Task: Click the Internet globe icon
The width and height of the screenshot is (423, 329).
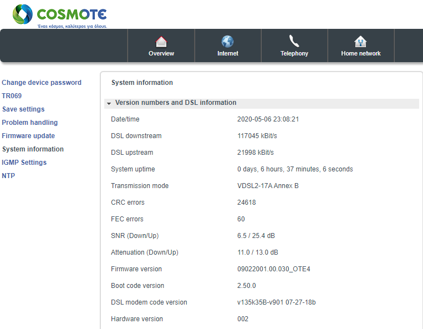Action: click(x=228, y=42)
